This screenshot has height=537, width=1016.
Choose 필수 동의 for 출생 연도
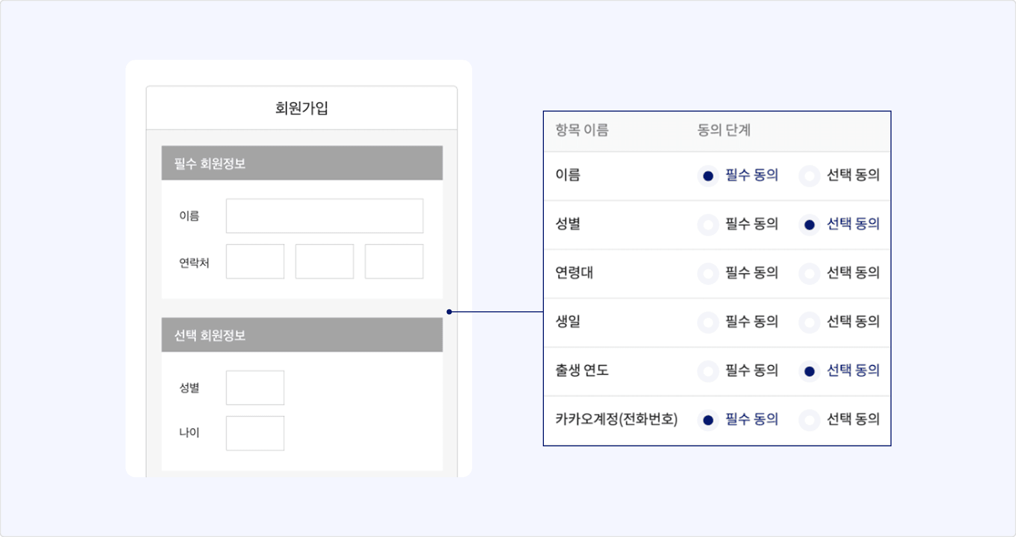(708, 371)
